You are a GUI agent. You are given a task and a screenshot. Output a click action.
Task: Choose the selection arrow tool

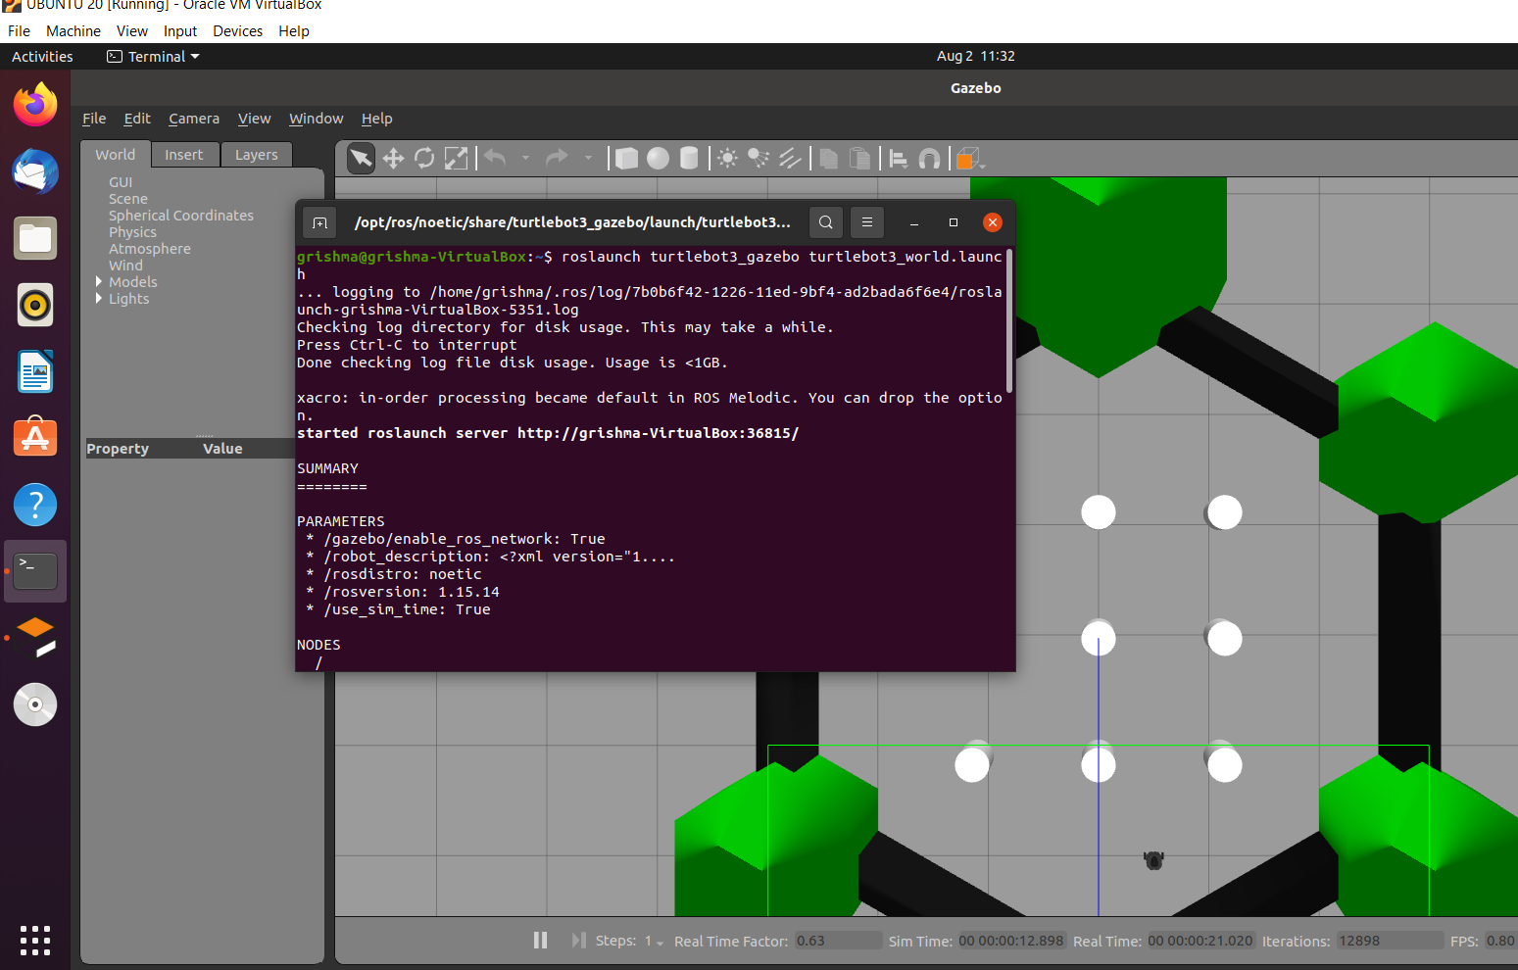tap(362, 158)
